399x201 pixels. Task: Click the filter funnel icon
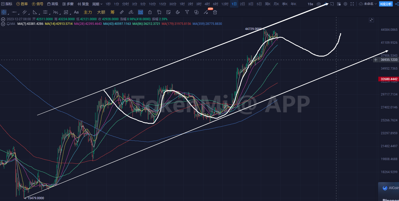187,12
